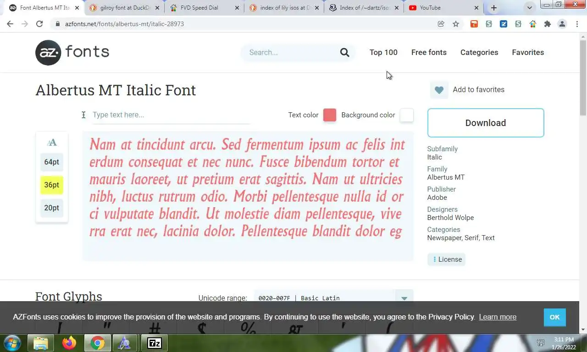
Task: Open the Unicode range dropdown arrow
Action: click(404, 298)
